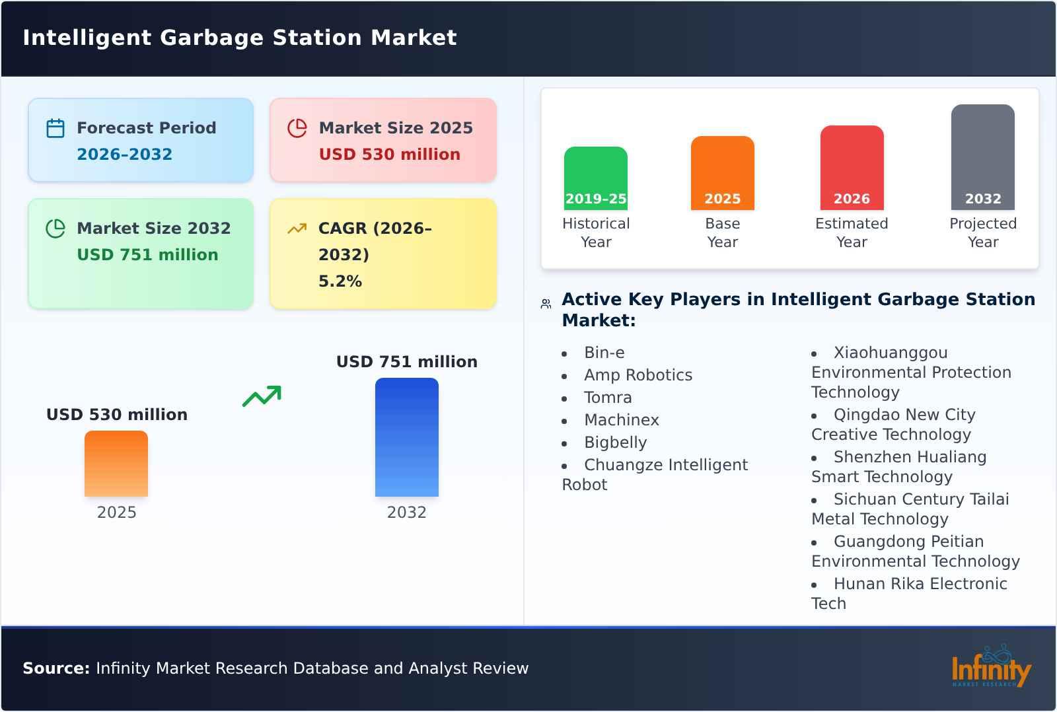The height and width of the screenshot is (712, 1057).
Task: Click the Amp Robotics list item
Action: tap(638, 374)
